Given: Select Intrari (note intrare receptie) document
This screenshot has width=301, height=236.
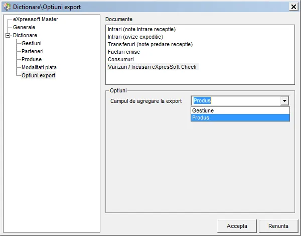Looking at the screenshot, I should pos(141,29).
